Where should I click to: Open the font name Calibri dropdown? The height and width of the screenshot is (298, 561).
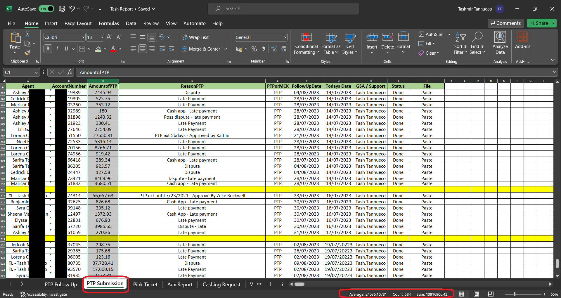pyautogui.click(x=83, y=37)
